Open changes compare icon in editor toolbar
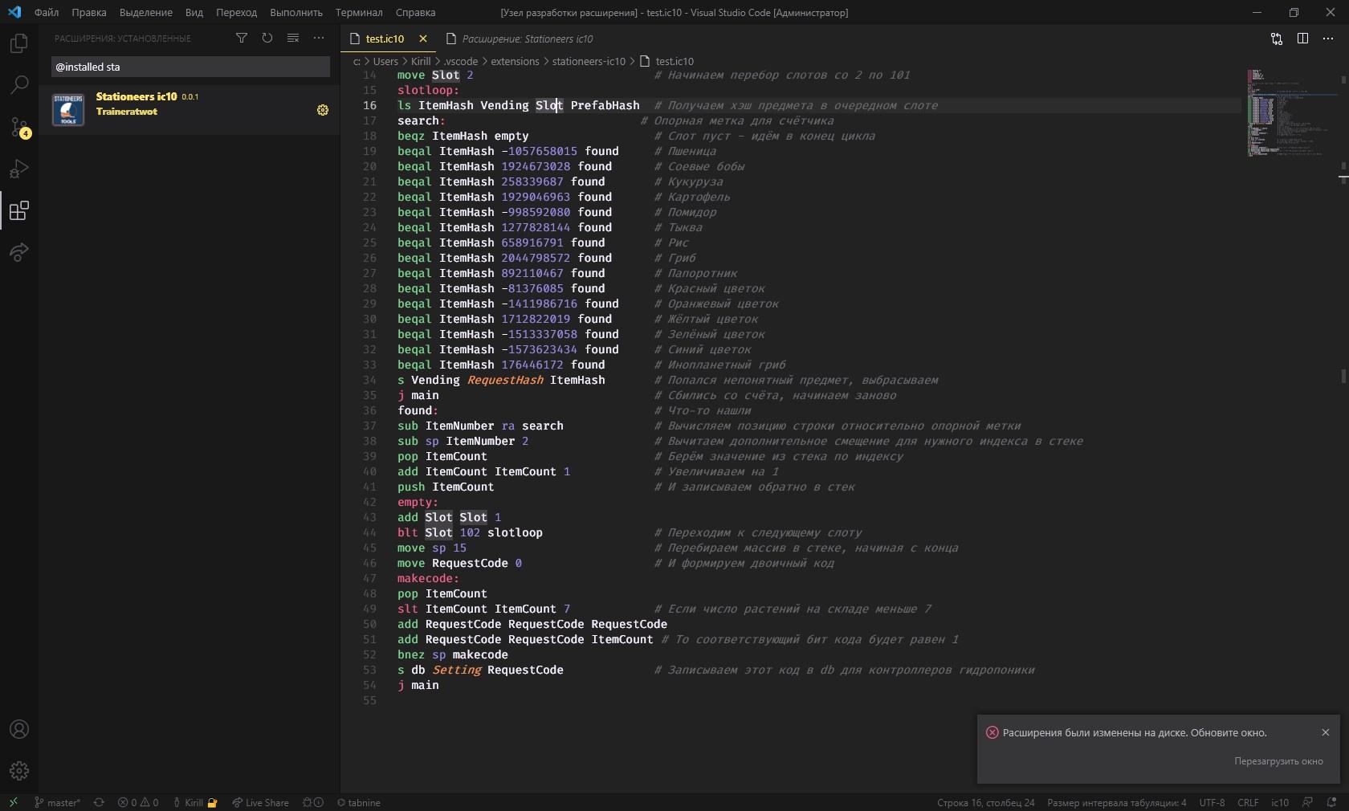 (1277, 39)
